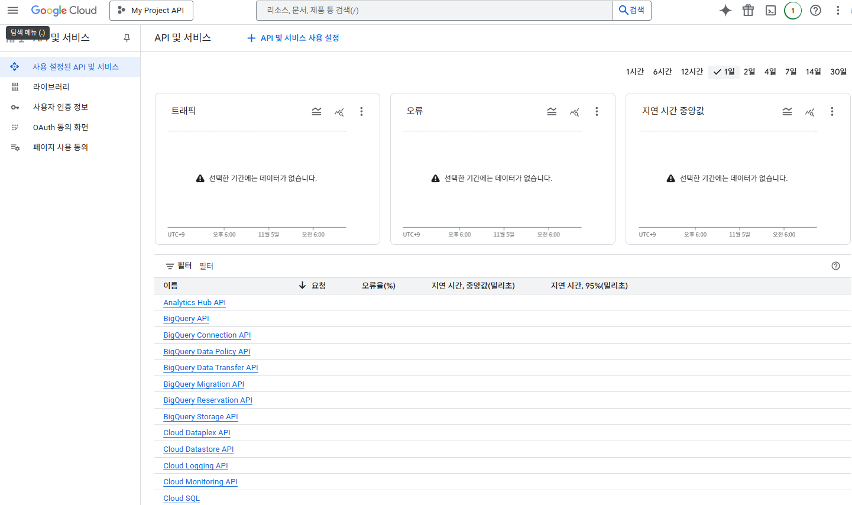Open the 라이브러리 sidebar item

pyautogui.click(x=70, y=87)
